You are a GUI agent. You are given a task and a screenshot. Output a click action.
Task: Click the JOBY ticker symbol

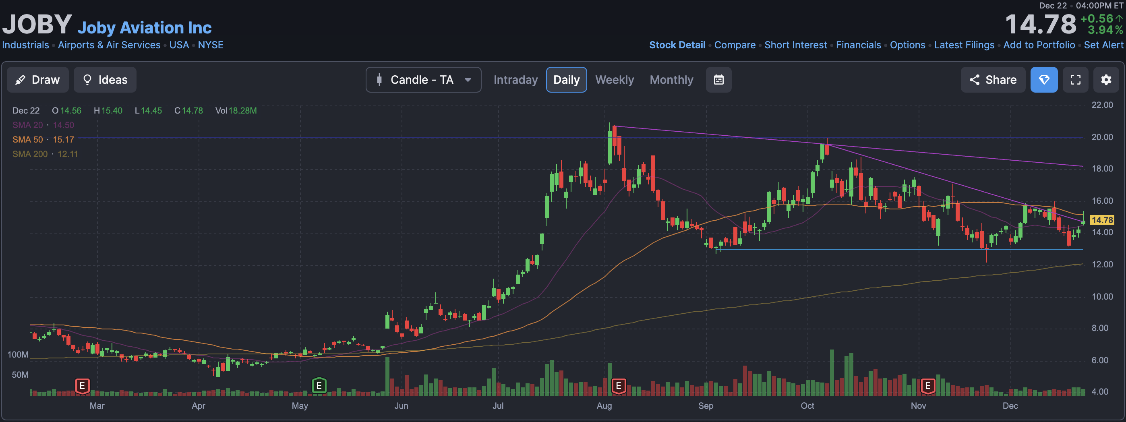pyautogui.click(x=37, y=24)
